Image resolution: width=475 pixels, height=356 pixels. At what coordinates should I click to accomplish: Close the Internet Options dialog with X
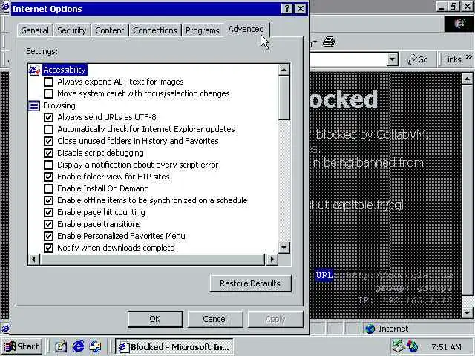pos(301,8)
